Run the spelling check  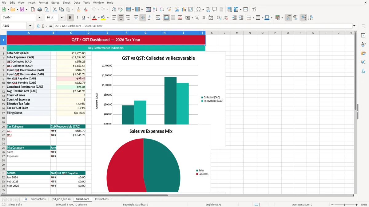(121, 10)
